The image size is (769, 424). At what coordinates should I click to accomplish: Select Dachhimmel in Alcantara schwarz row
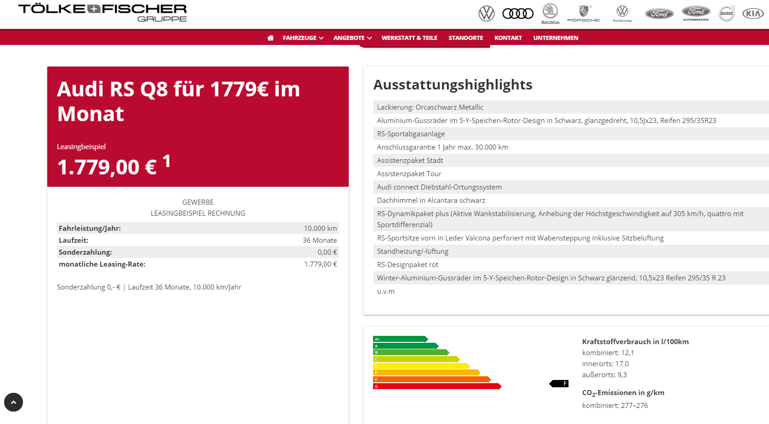[571, 201]
